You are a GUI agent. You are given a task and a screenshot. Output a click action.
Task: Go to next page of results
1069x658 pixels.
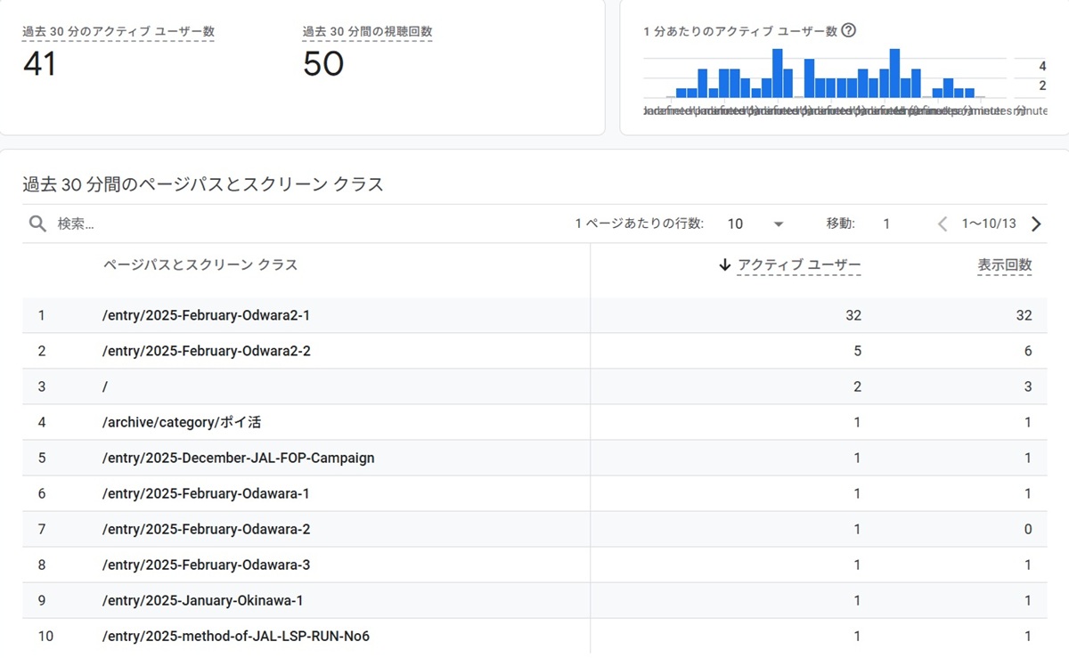[x=1035, y=224]
